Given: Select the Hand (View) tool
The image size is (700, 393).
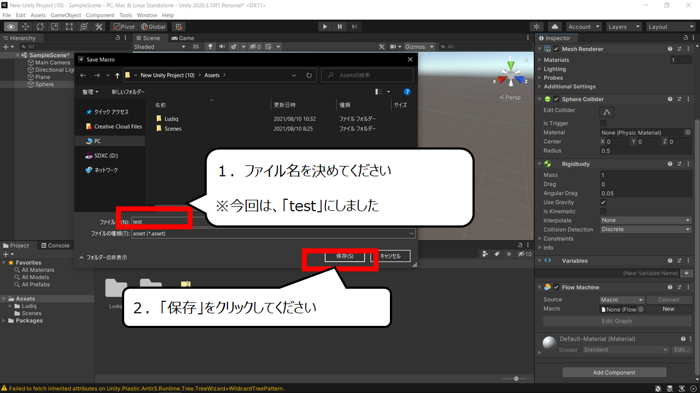Looking at the screenshot, I should (11, 26).
